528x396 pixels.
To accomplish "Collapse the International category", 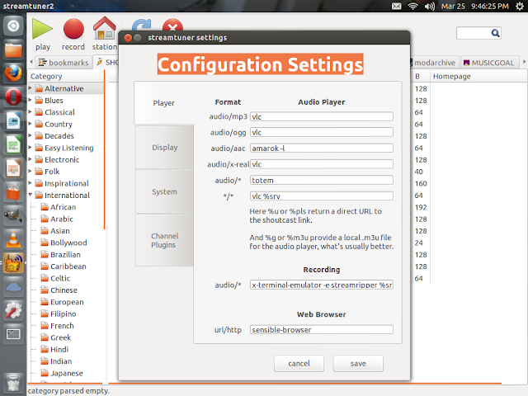I will (x=30, y=195).
